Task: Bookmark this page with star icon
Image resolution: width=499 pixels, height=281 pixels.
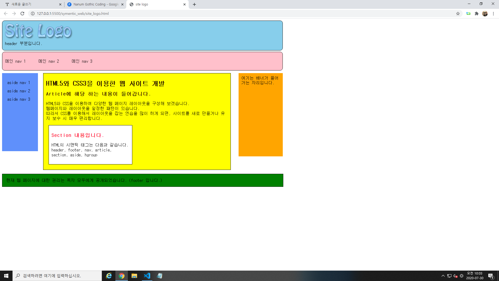Action: pos(458,14)
